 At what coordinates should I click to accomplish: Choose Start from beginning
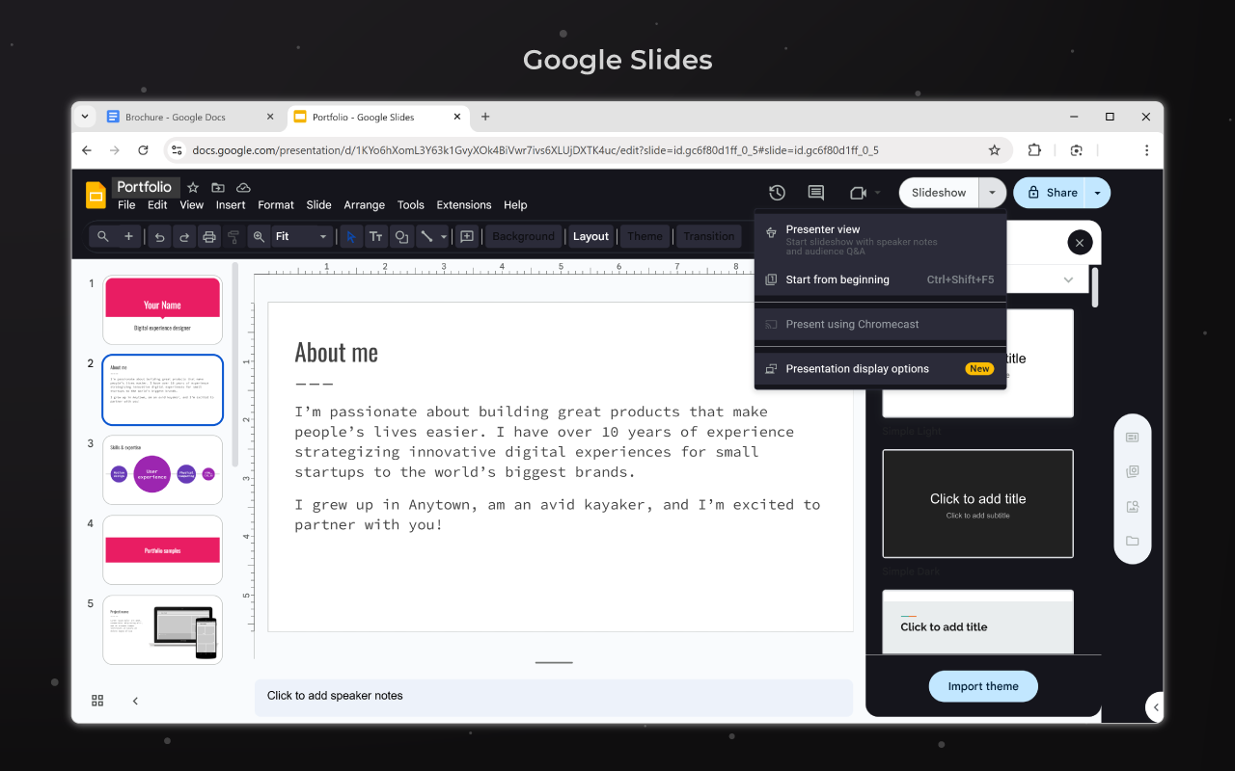tap(836, 279)
